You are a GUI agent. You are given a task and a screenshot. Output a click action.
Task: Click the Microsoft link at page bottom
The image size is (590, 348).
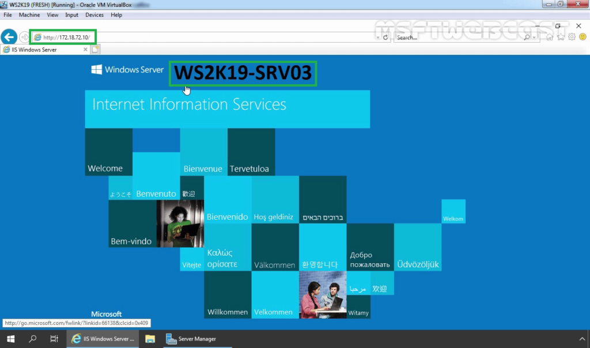106,314
